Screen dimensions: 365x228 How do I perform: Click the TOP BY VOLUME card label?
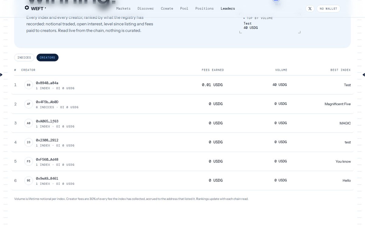tap(258, 18)
